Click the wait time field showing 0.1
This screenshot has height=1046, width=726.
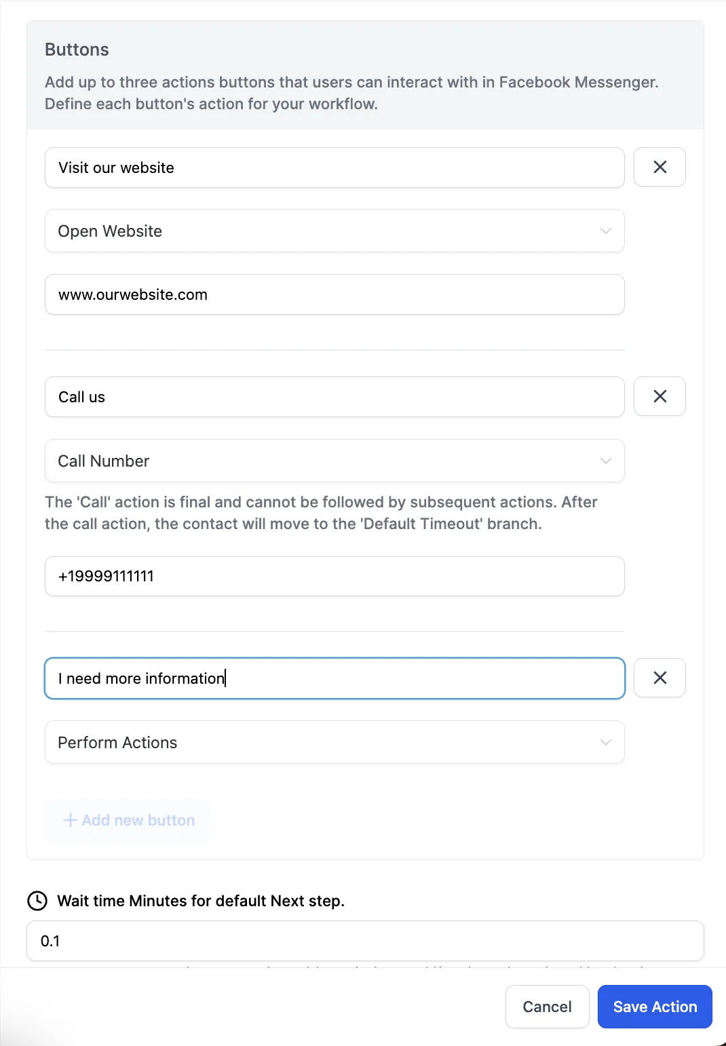[x=365, y=941]
